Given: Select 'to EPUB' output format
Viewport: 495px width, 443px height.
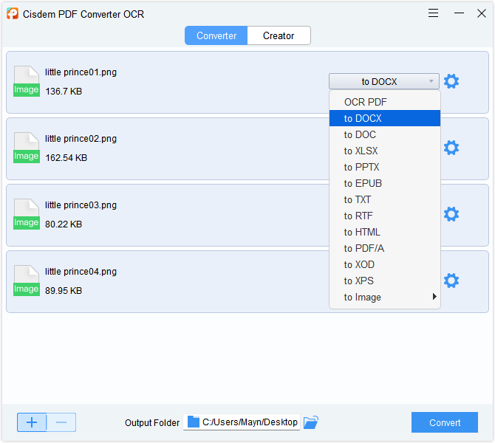Looking at the screenshot, I should tap(384, 183).
